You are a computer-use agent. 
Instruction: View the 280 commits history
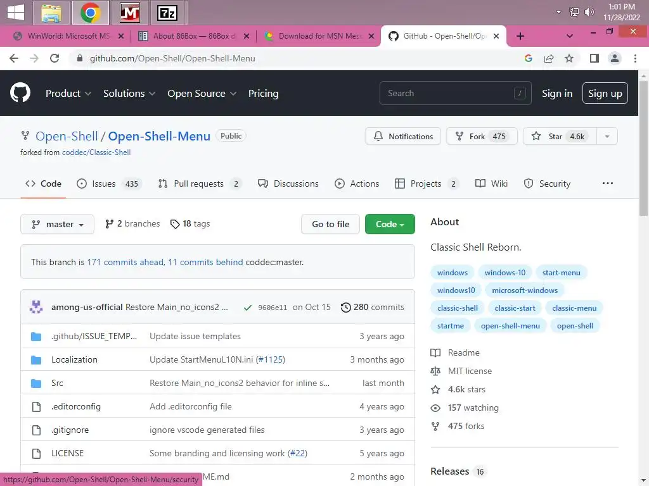(373, 307)
